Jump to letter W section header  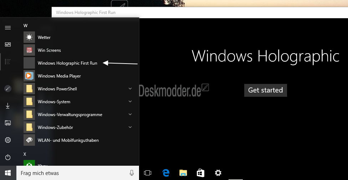pyautogui.click(x=25, y=26)
